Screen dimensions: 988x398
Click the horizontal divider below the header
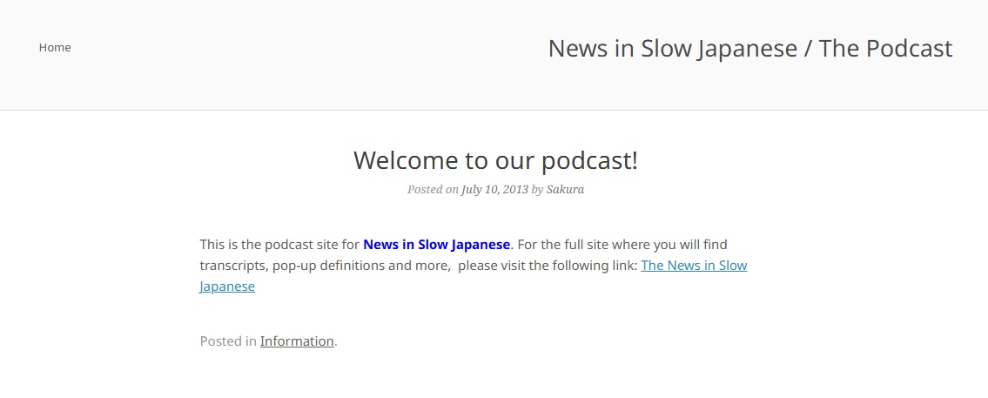click(494, 110)
